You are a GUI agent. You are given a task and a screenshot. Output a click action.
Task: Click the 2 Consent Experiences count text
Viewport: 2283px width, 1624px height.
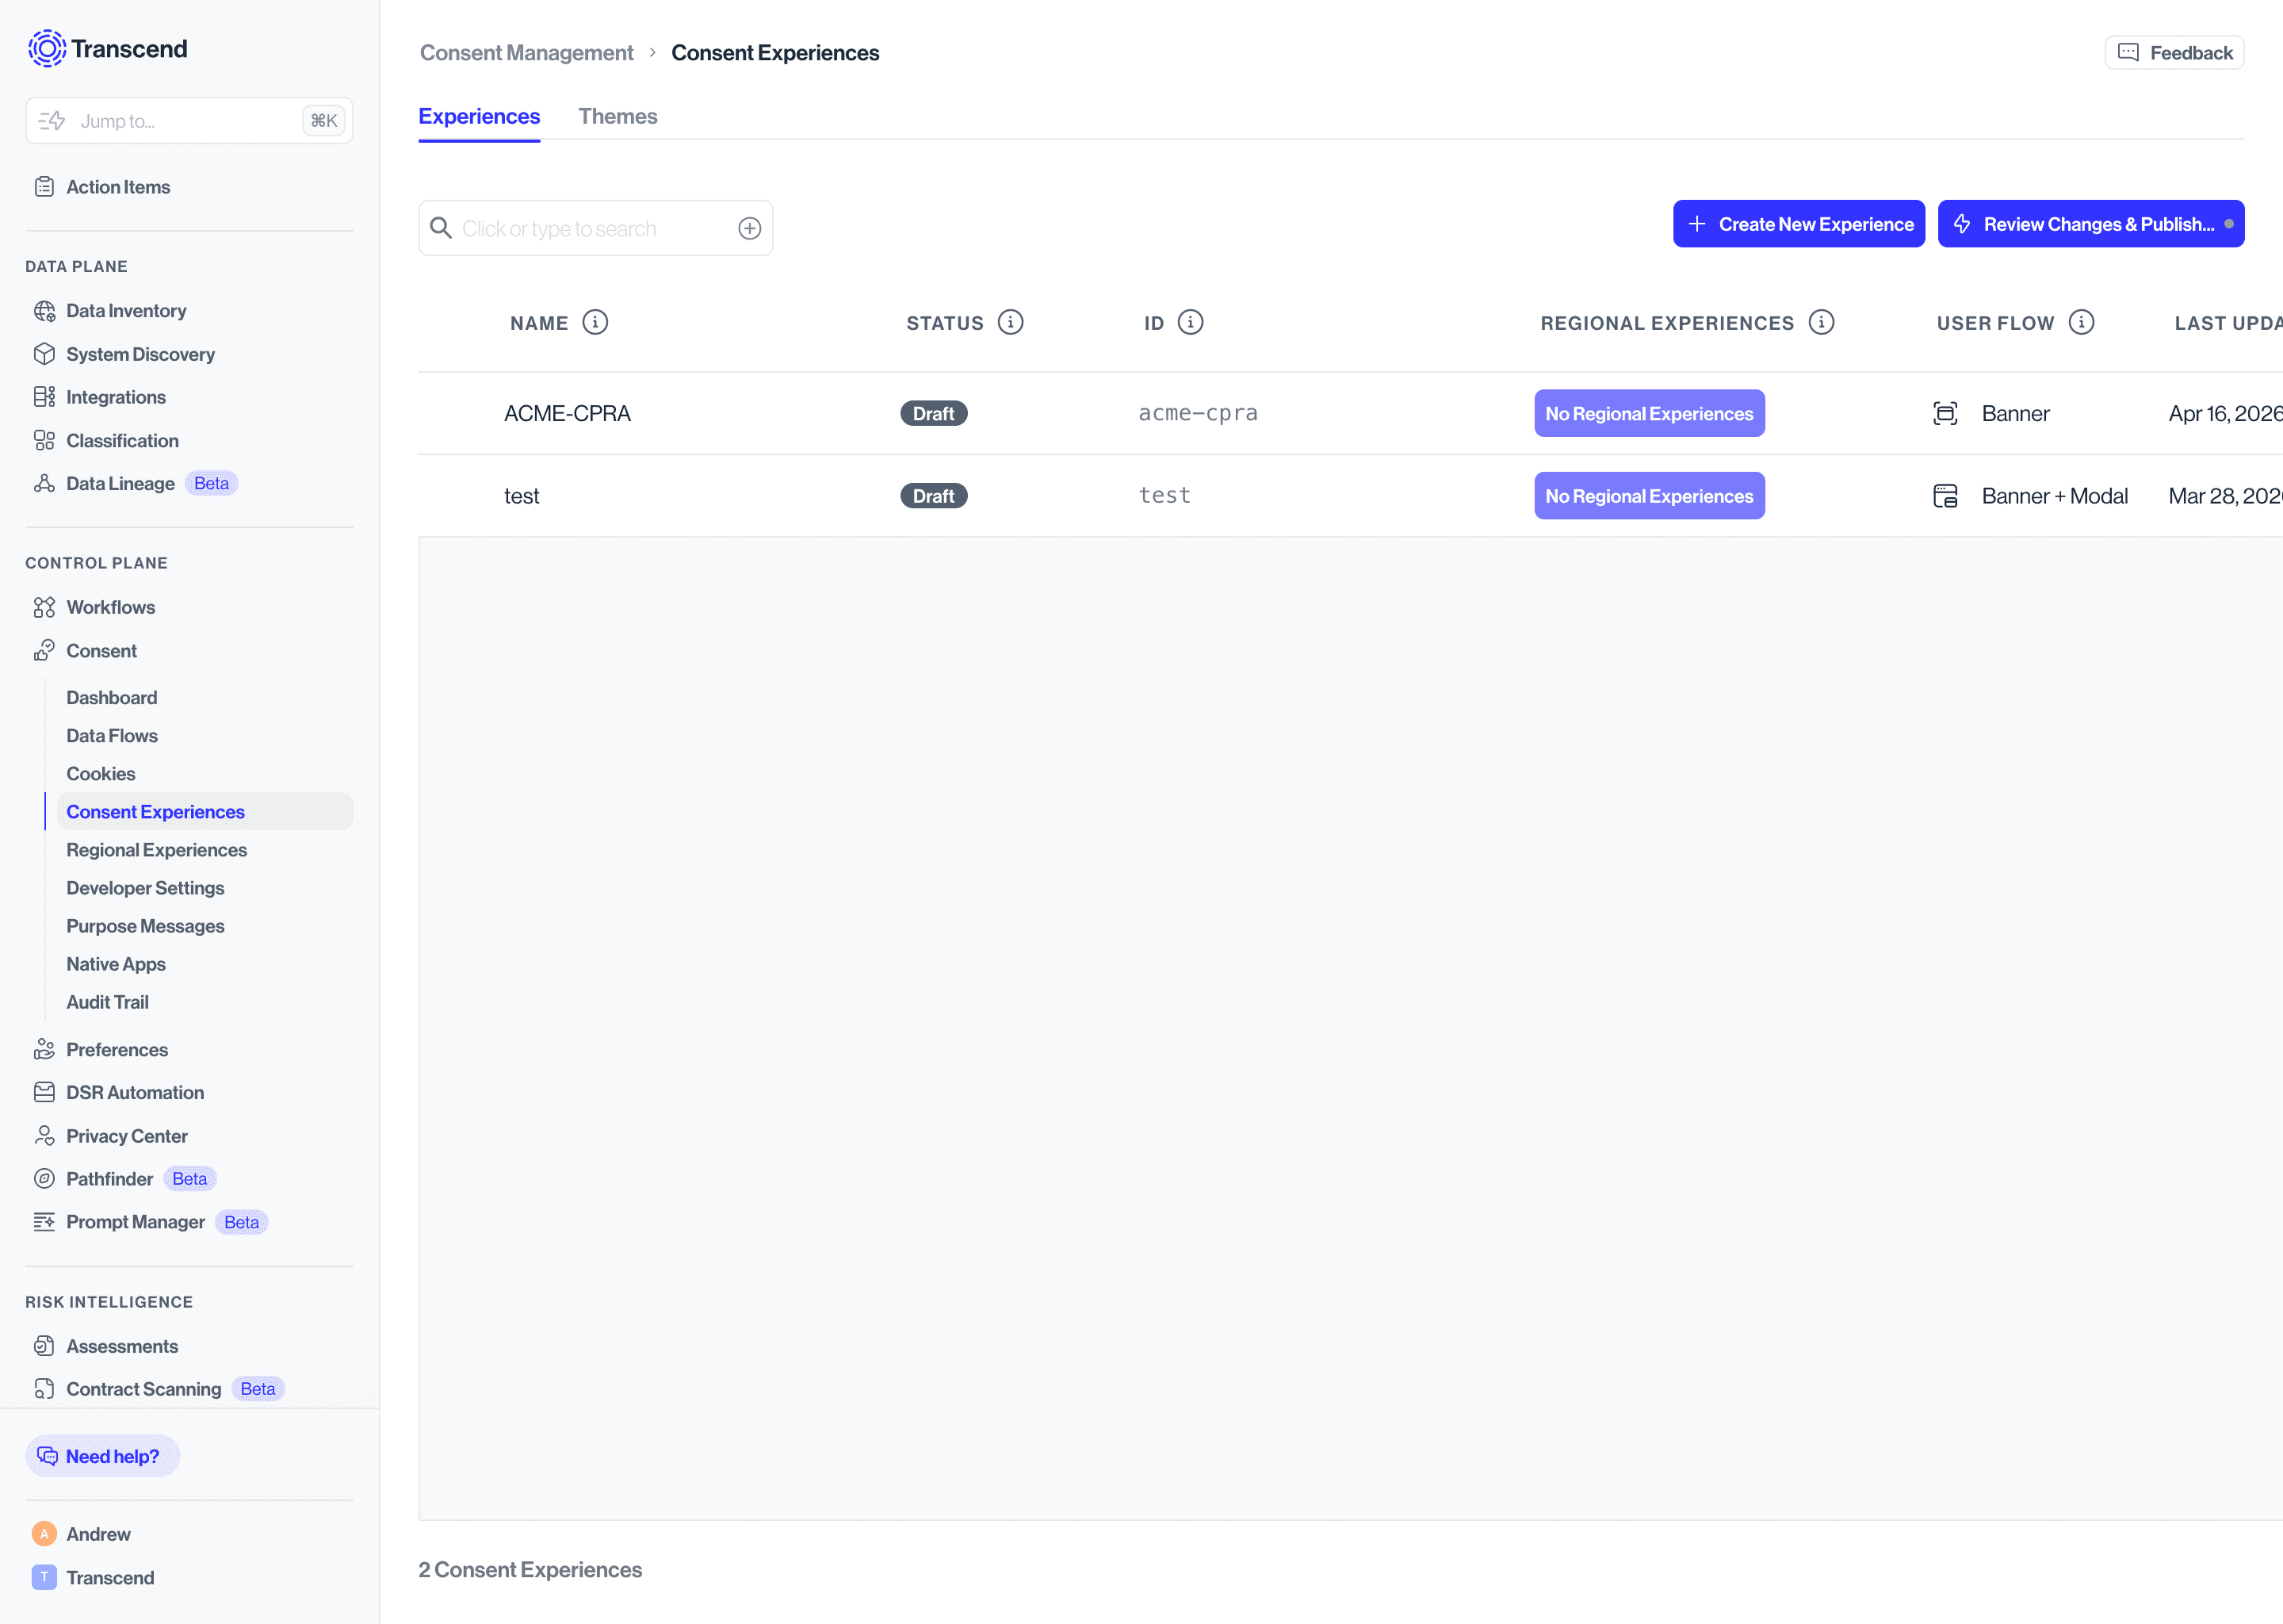(x=530, y=1570)
